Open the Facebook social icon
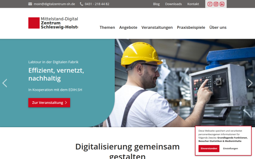255x159 pixels. pyautogui.click(x=210, y=4)
